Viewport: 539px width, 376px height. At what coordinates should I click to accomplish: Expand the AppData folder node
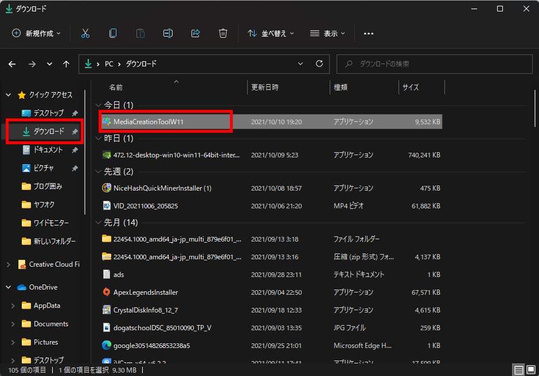(x=13, y=306)
